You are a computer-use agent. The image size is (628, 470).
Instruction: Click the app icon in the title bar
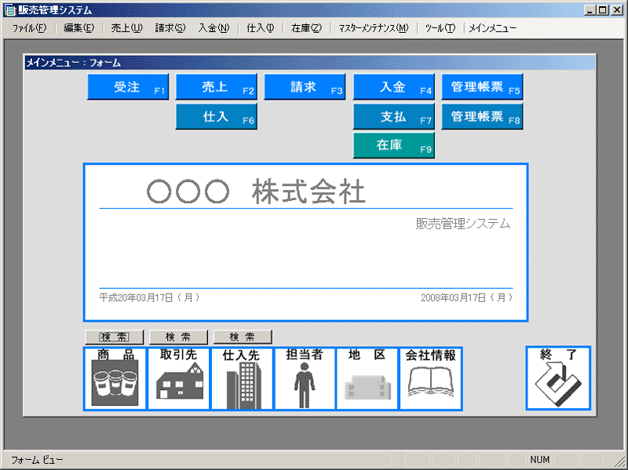click(9, 10)
